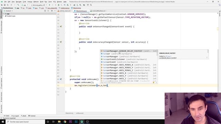Click the API level link in documentation popup
The width and height of the screenshot is (221, 124).
coord(168,56)
